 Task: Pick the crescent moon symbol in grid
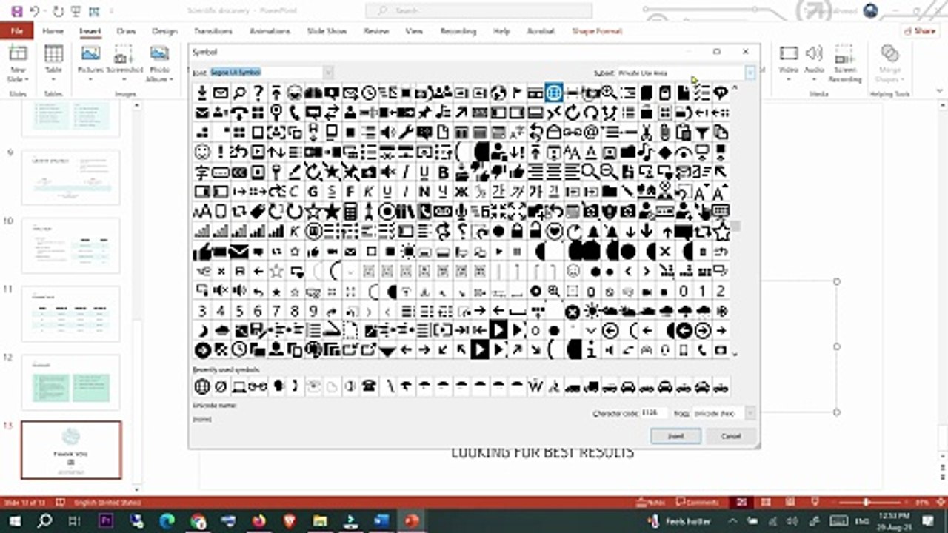click(202, 330)
